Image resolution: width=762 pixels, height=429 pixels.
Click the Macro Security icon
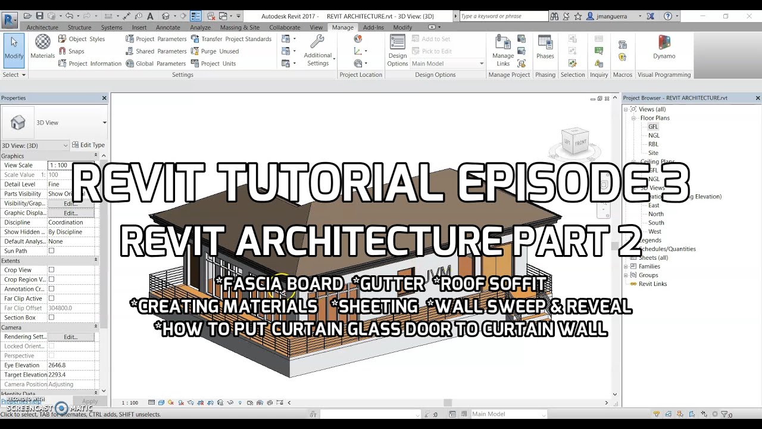[x=622, y=57]
